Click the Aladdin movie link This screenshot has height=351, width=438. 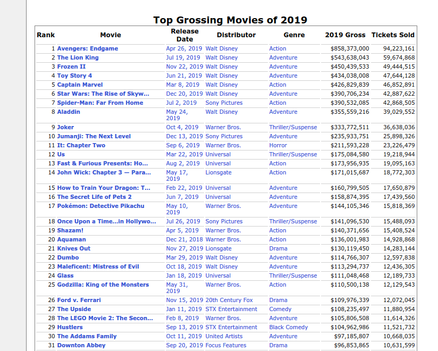69,112
